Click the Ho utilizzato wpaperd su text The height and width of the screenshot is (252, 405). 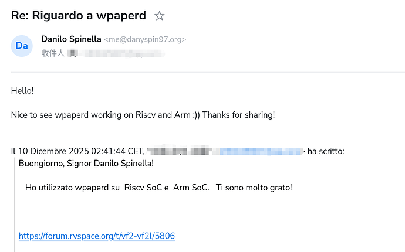click(73, 188)
